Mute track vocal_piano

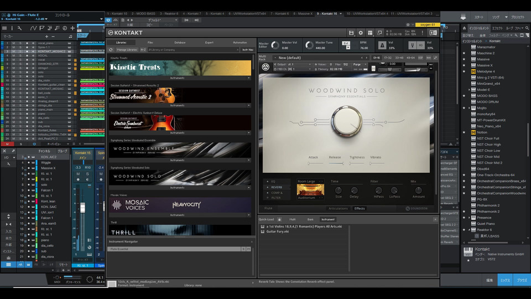tap(13, 43)
